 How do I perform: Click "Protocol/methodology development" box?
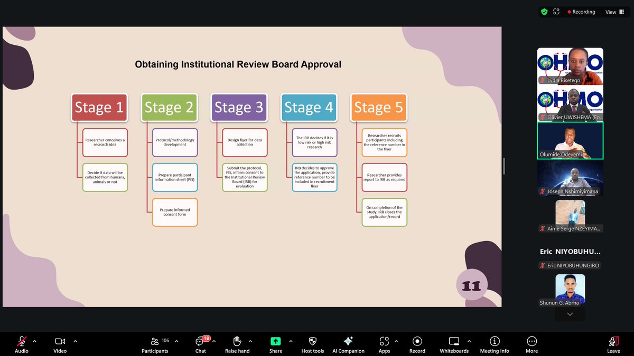(x=175, y=142)
